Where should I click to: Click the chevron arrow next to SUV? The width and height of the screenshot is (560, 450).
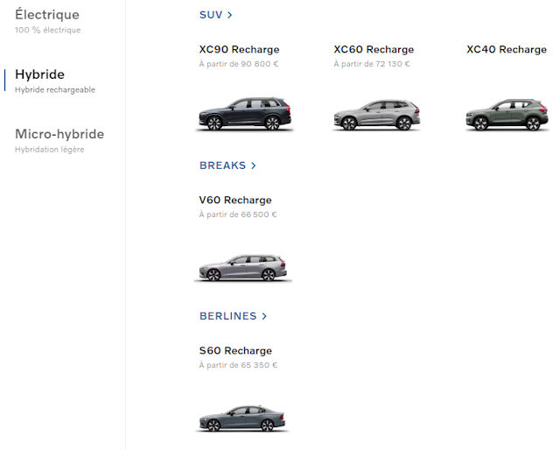pyautogui.click(x=230, y=15)
